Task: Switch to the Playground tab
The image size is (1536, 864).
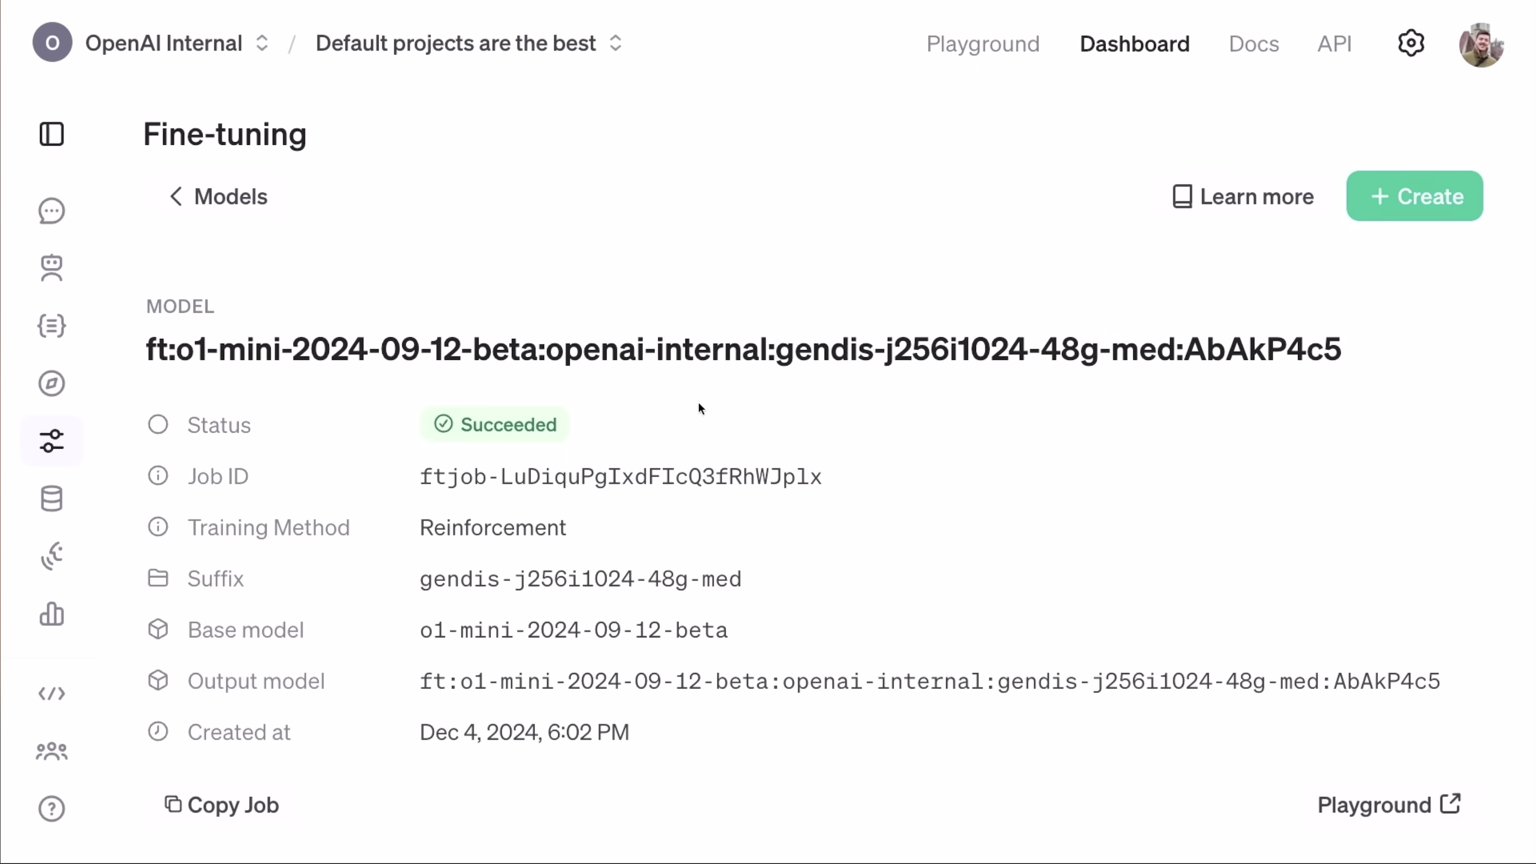Action: pyautogui.click(x=982, y=44)
